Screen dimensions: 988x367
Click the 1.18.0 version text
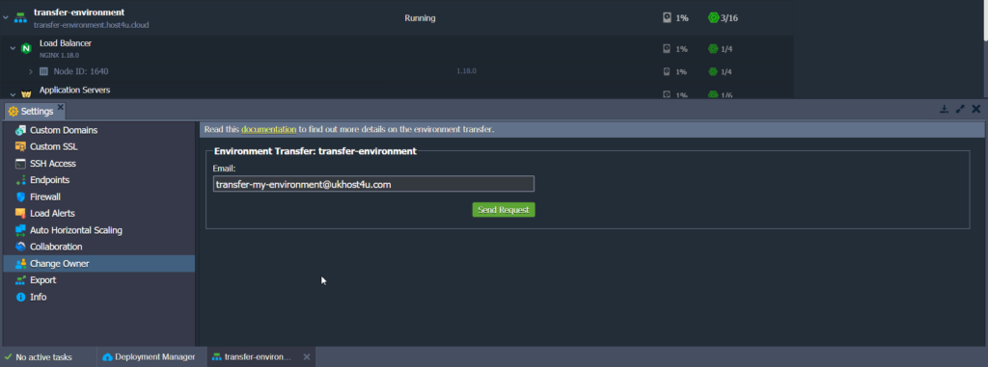tap(466, 71)
